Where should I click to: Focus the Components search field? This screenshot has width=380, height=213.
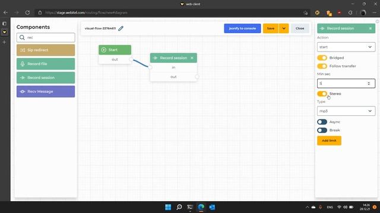coord(46,37)
